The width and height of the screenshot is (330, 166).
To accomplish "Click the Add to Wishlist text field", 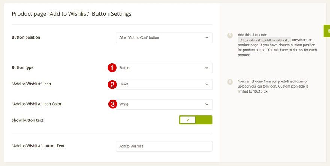I will coord(164,146).
